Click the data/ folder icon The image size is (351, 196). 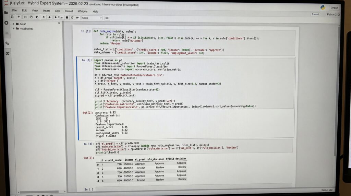coord(17,24)
